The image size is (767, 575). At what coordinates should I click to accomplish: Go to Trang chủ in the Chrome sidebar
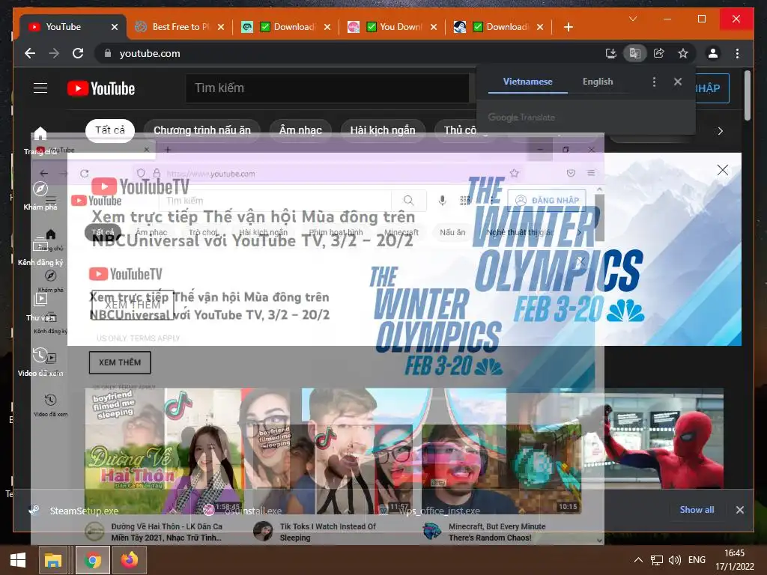40,141
